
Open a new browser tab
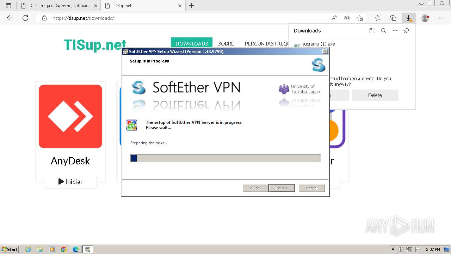point(191,6)
